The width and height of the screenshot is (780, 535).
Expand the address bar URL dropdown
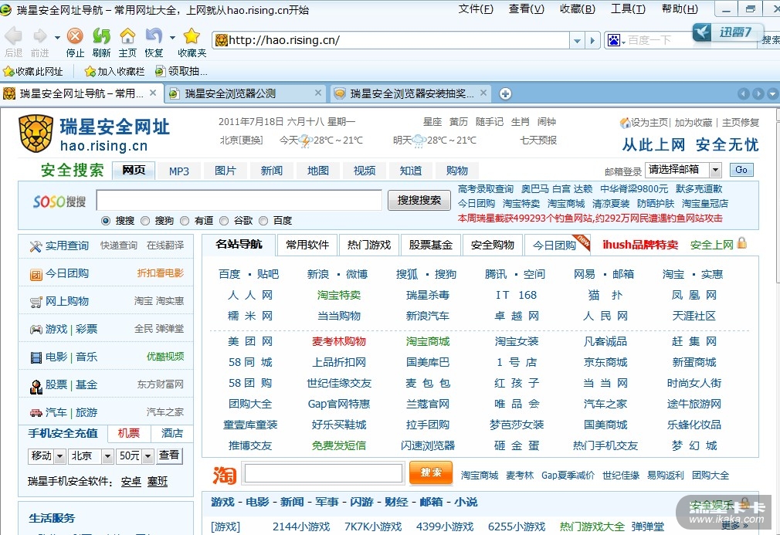577,40
